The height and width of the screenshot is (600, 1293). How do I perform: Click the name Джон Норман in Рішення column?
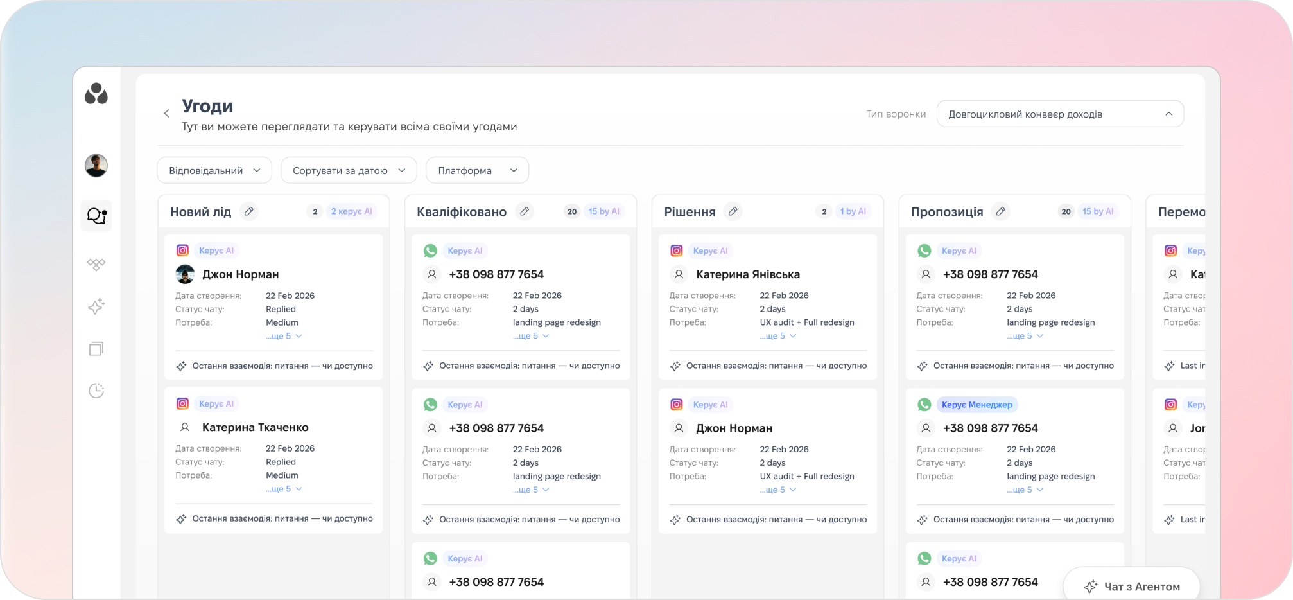[x=734, y=428]
